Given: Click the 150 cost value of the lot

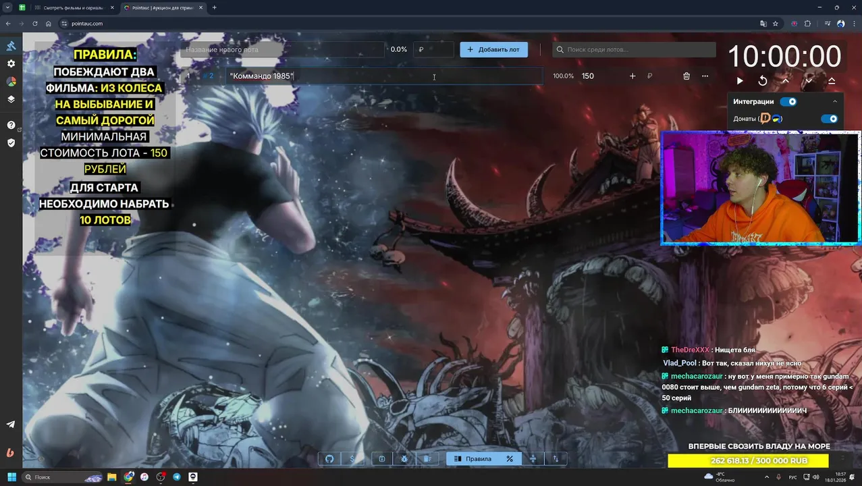Looking at the screenshot, I should coord(588,76).
